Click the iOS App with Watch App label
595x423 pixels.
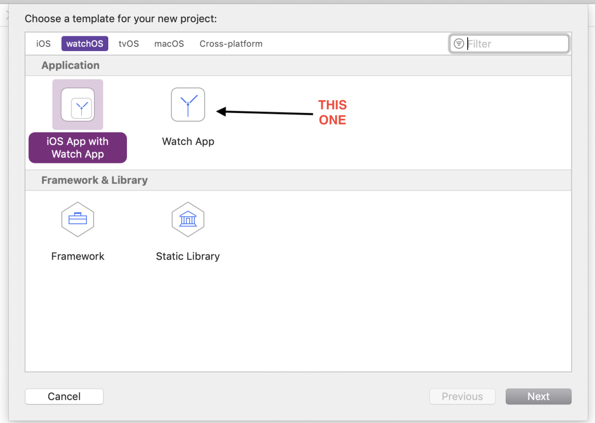pyautogui.click(x=78, y=148)
